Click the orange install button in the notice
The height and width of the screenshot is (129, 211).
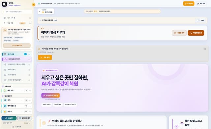point(45,57)
